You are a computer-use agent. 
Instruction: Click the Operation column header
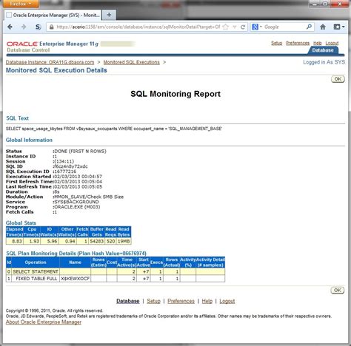[x=36, y=262]
